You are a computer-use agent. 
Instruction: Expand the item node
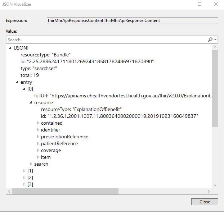(x=38, y=157)
